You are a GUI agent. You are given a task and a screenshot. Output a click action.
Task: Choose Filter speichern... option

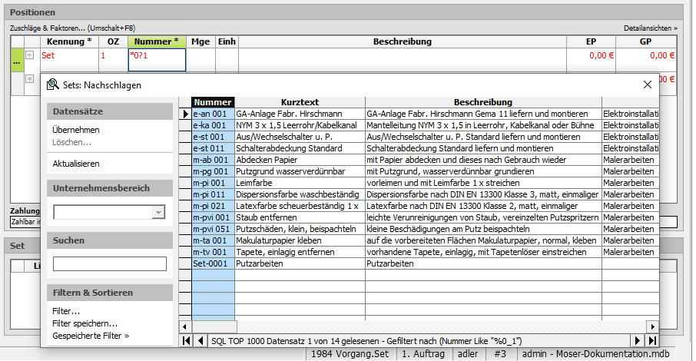pos(85,323)
